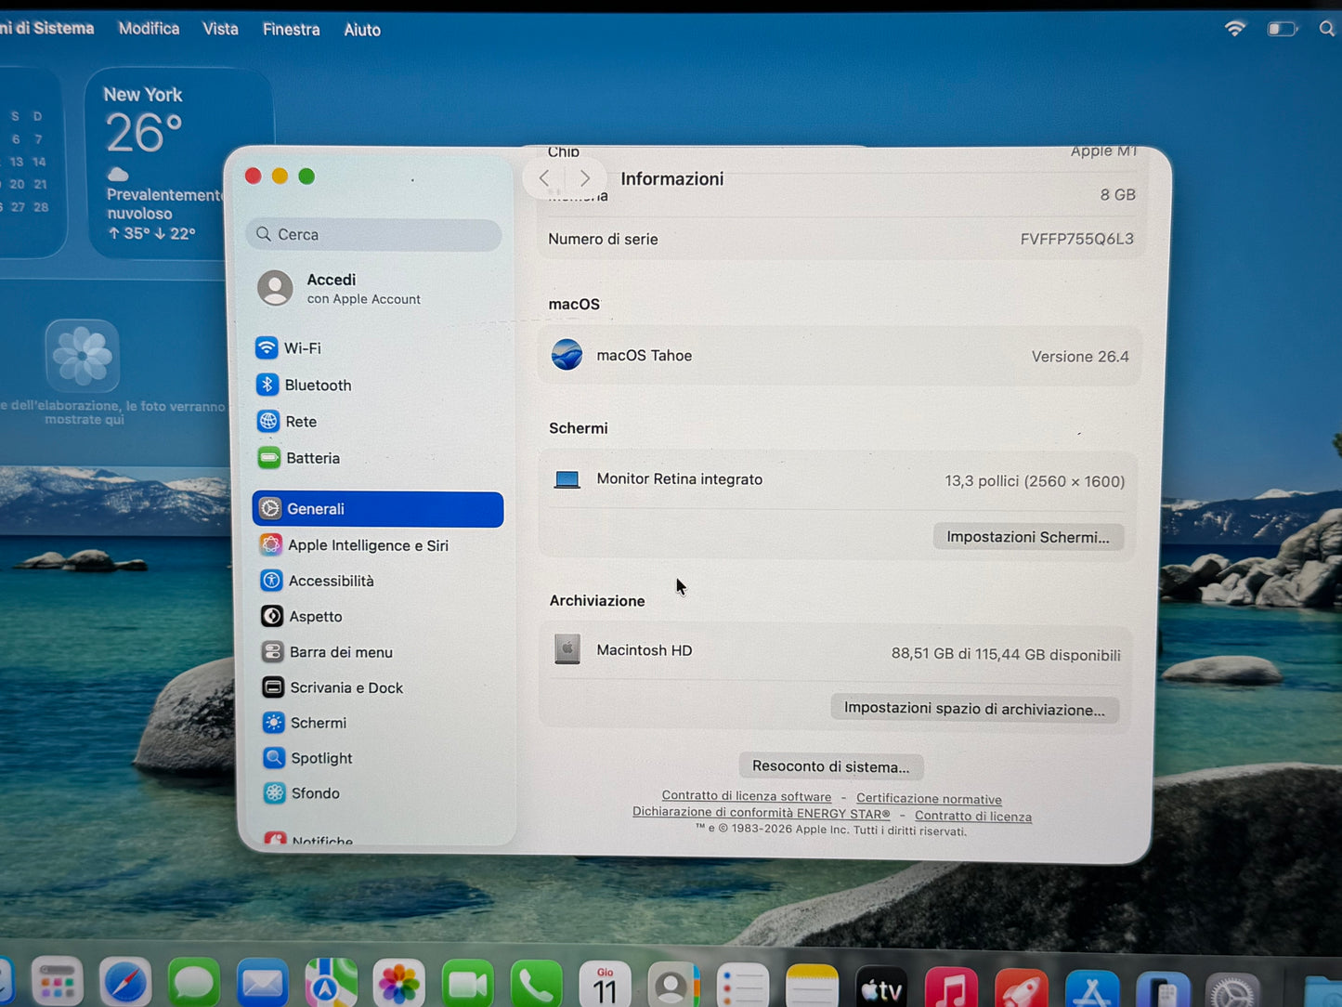1342x1007 pixels.
Task: Click the 13,3 pollici (2560 × 1600) text
Action: (1035, 481)
